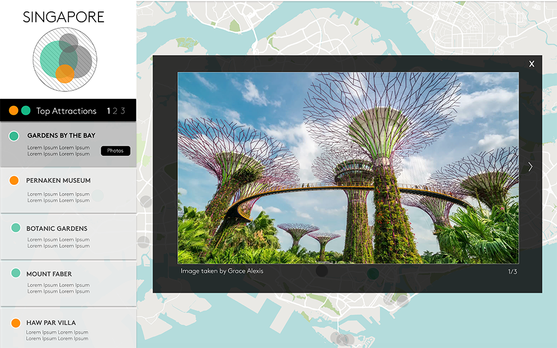Click green dot beside Botanic Gardens
The height and width of the screenshot is (348, 557).
point(16,228)
